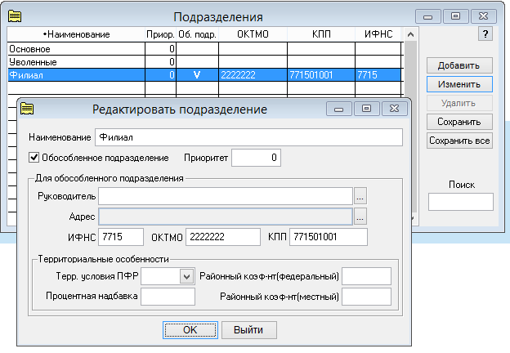Open the Руководитель ellipsis browse button
The image size is (510, 353).
point(360,196)
